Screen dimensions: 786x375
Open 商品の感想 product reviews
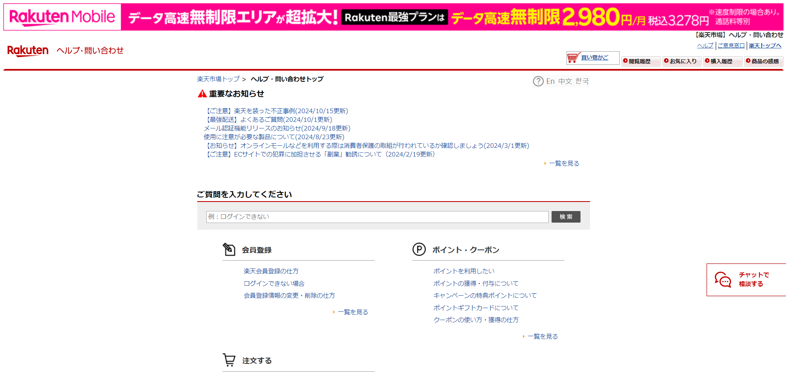[763, 61]
